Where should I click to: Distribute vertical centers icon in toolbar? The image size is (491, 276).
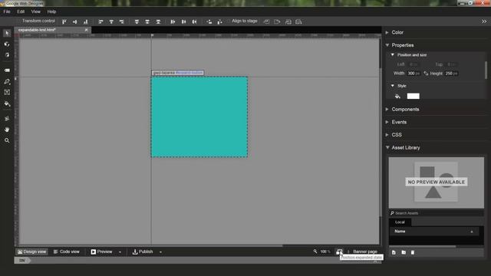click(x=147, y=21)
